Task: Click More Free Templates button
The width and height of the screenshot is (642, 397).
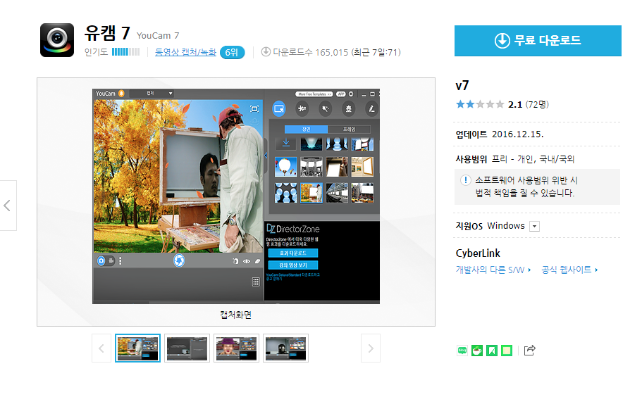Action: click(x=314, y=94)
